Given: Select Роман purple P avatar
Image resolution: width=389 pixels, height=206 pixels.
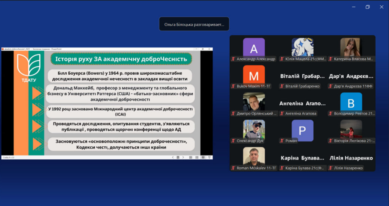Looking at the screenshot, I should (x=302, y=130).
